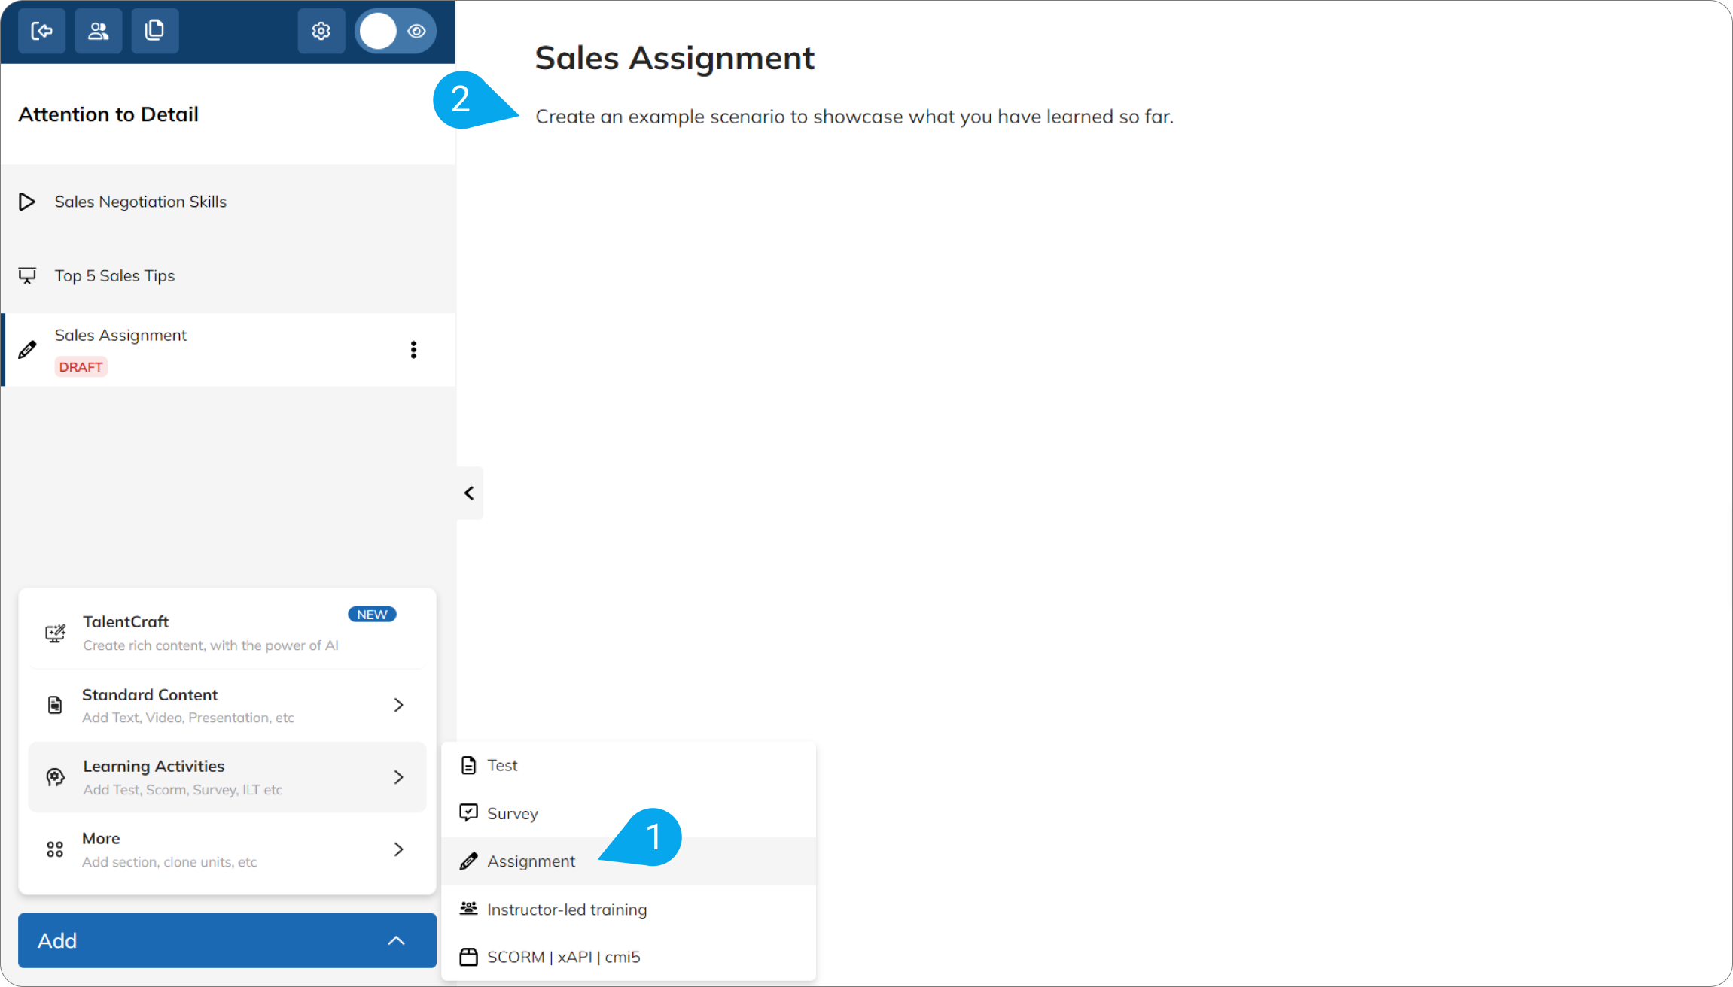This screenshot has width=1733, height=987.
Task: Toggle the learner preview eye switch
Action: pos(396,31)
